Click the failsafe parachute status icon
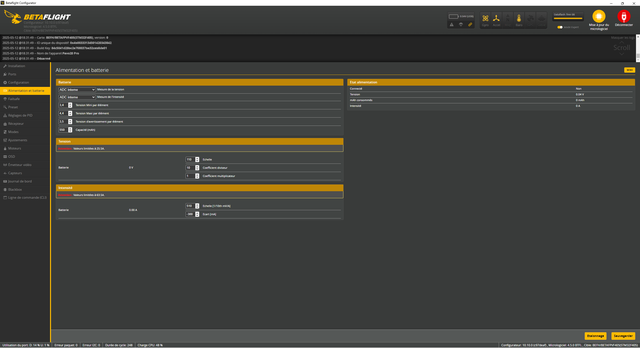Image resolution: width=640 pixels, height=348 pixels. pyautogui.click(x=461, y=24)
